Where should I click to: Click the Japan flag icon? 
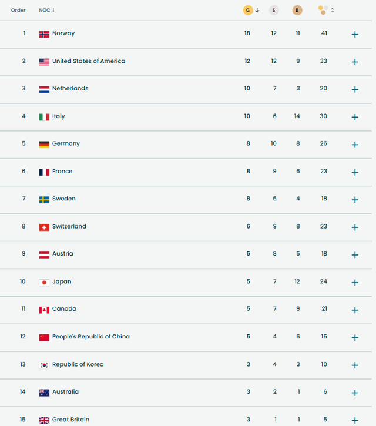[44, 282]
